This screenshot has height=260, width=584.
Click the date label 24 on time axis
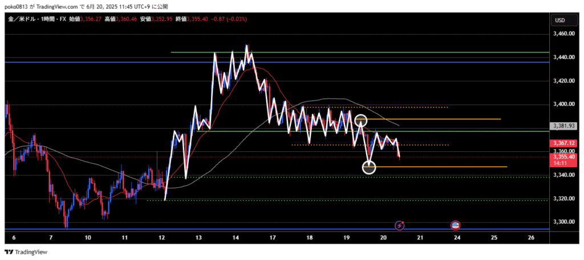[457, 237]
